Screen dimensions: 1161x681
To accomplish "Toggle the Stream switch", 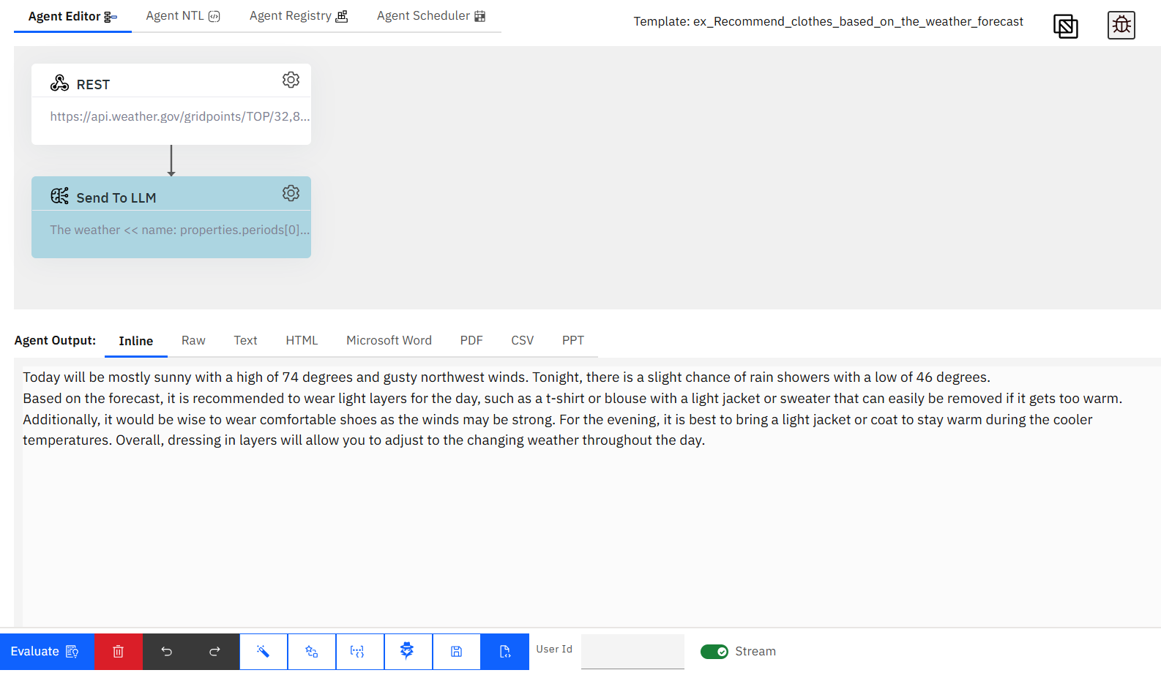I will tap(714, 652).
